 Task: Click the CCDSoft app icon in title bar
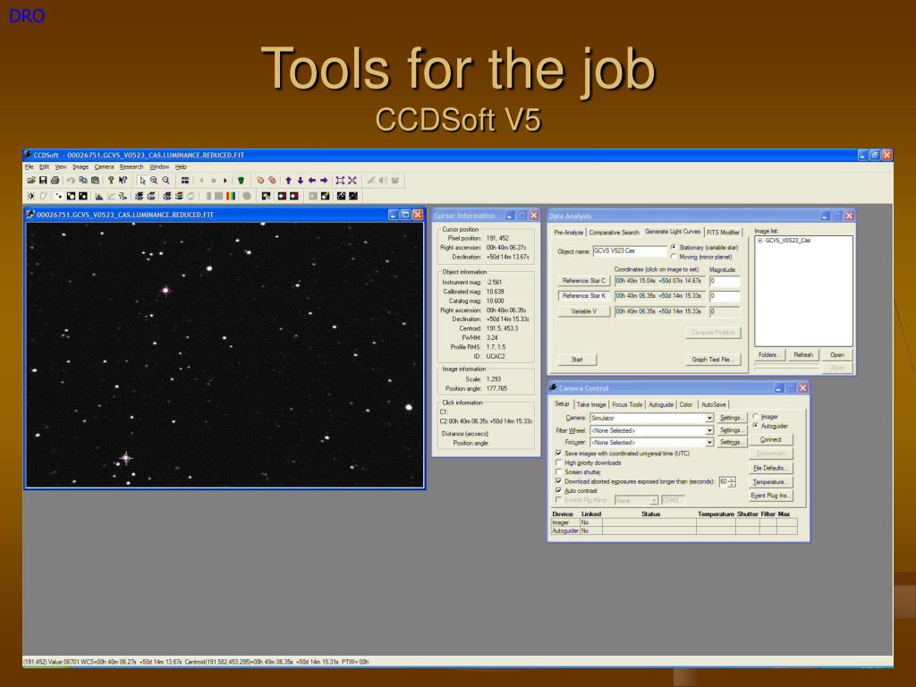[x=28, y=155]
